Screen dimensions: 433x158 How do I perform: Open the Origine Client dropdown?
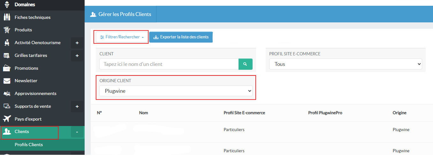[176, 91]
